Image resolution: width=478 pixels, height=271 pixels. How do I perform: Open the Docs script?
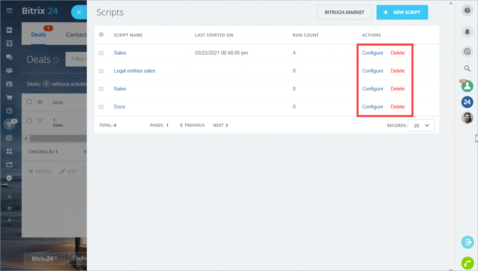[x=119, y=107]
